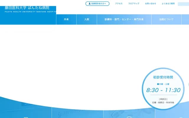Expand the 診療科・部門・センター・専門外来 menu

click(x=124, y=19)
